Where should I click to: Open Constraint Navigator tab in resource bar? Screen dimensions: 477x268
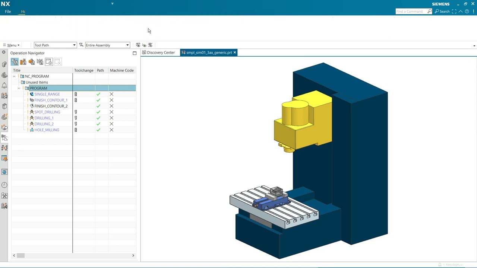click(4, 75)
